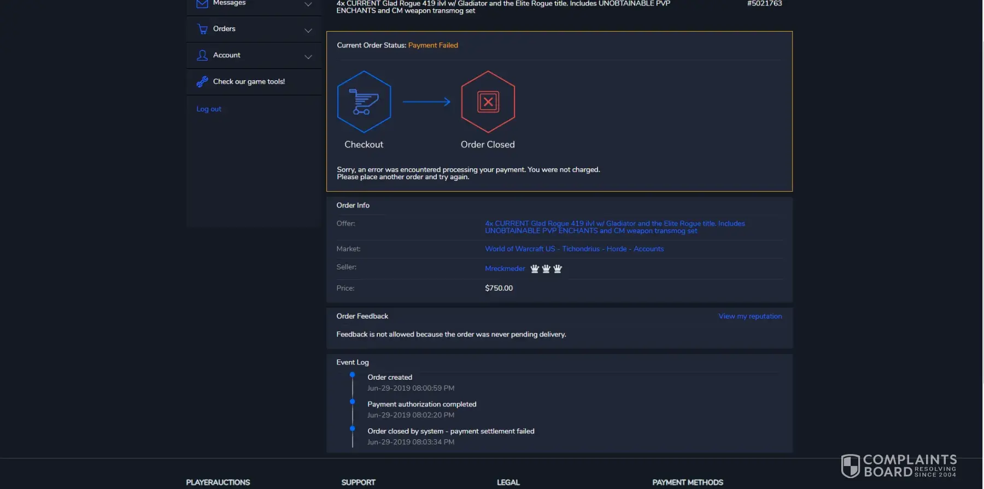Open the Orders sidebar menu item

tap(224, 29)
